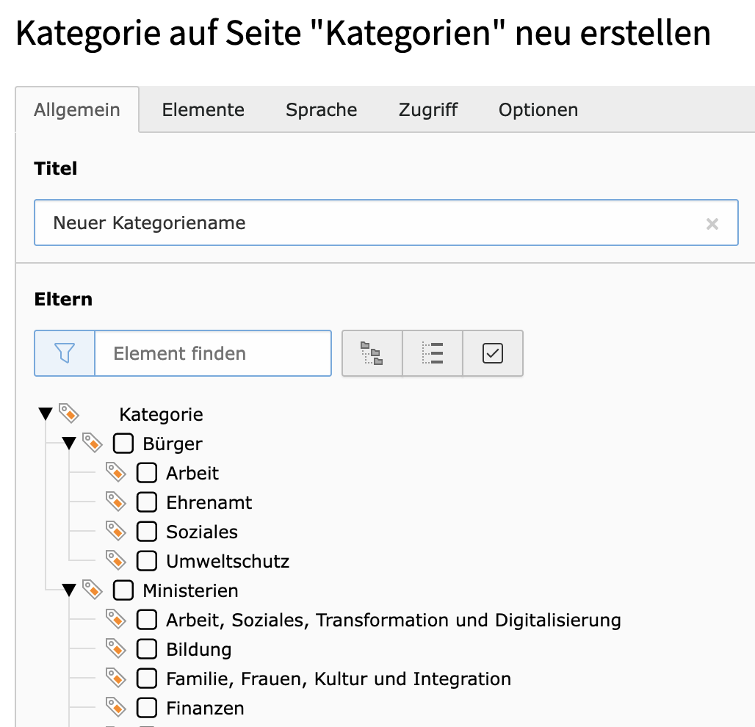This screenshot has height=727, width=755.
Task: Click the toggle selection checkmark icon
Action: point(493,353)
